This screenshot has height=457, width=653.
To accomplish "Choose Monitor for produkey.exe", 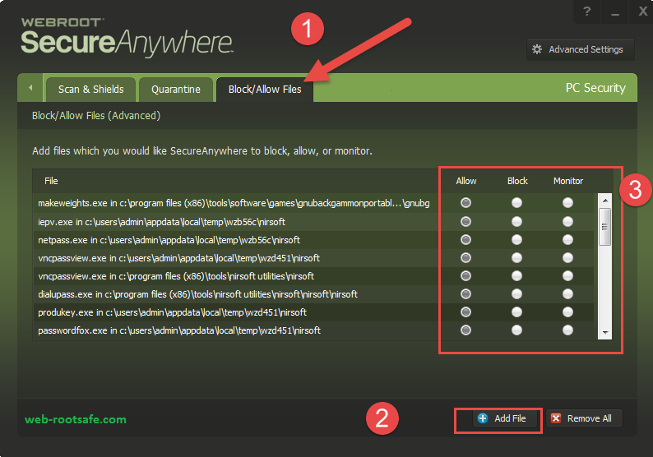I will coord(567,312).
